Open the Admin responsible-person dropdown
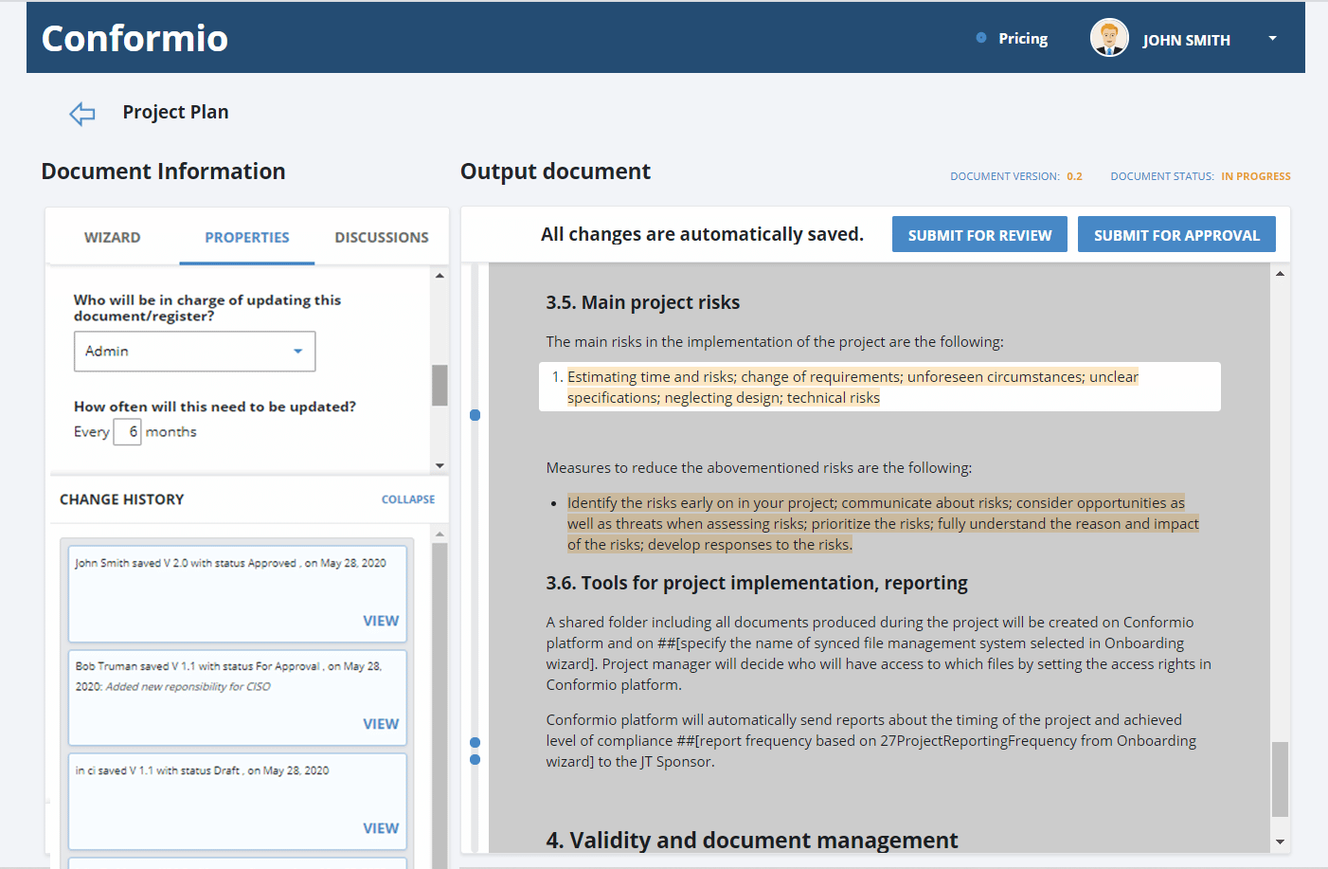Screen dimensions: 1328x869 coord(194,352)
